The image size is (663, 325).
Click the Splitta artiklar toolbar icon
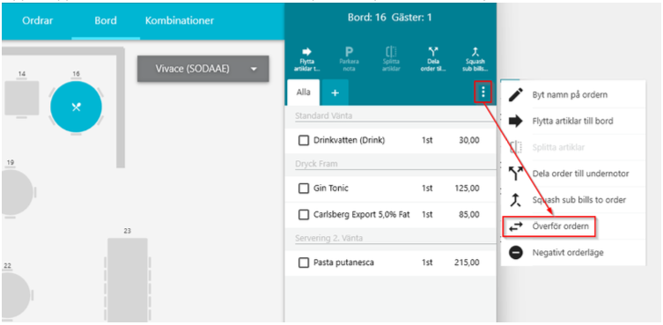tap(391, 52)
